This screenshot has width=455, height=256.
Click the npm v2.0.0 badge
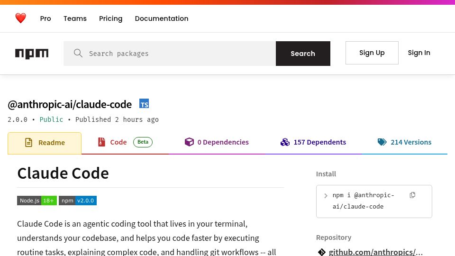(x=77, y=201)
